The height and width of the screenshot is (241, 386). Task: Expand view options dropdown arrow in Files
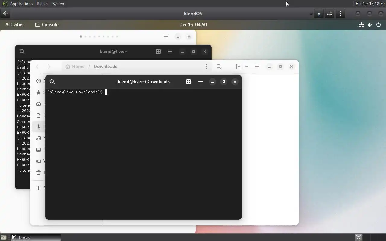[x=247, y=67]
